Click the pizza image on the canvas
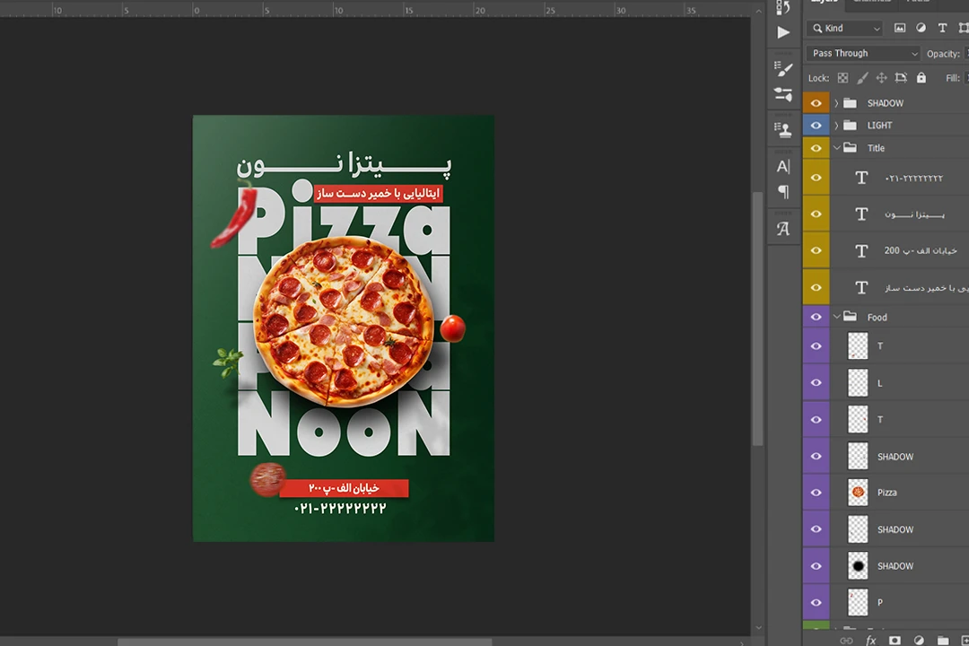 [x=343, y=321]
